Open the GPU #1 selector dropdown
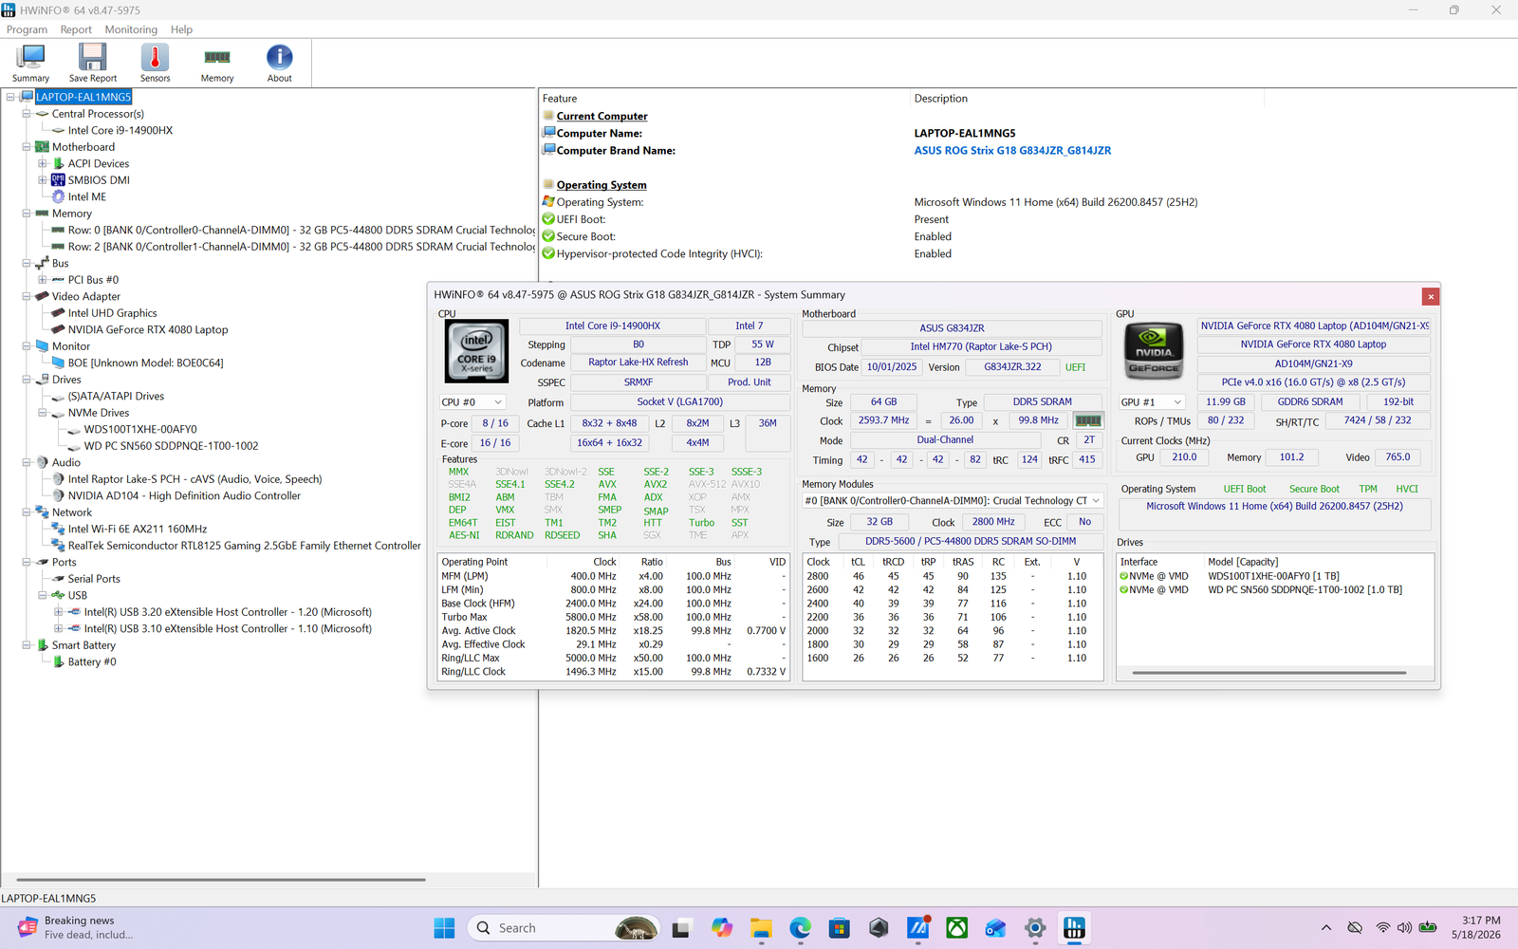Screen dimensions: 1518x949 [1153, 402]
